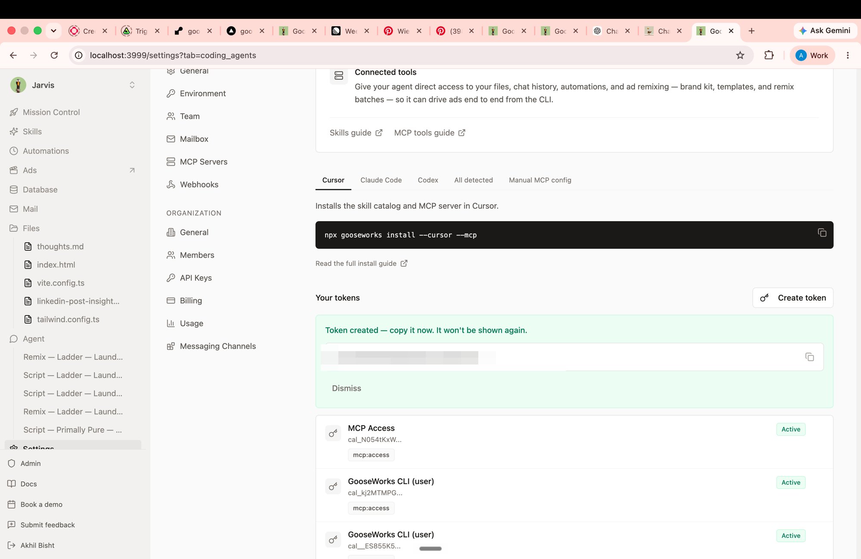Copy the npx gooseworks install command
Viewport: 861px width, 559px height.
(822, 233)
